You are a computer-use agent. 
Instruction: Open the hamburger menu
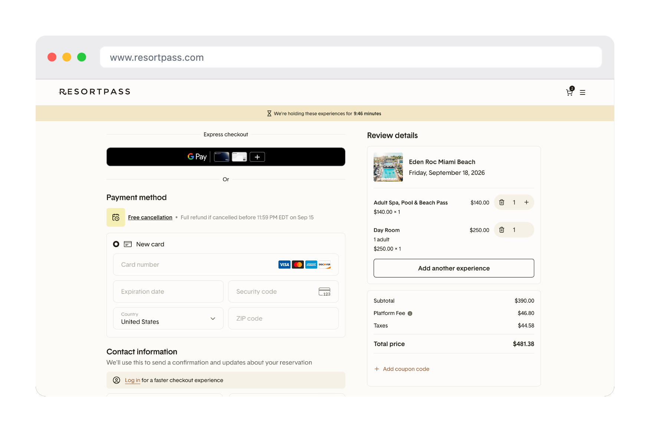tap(582, 93)
